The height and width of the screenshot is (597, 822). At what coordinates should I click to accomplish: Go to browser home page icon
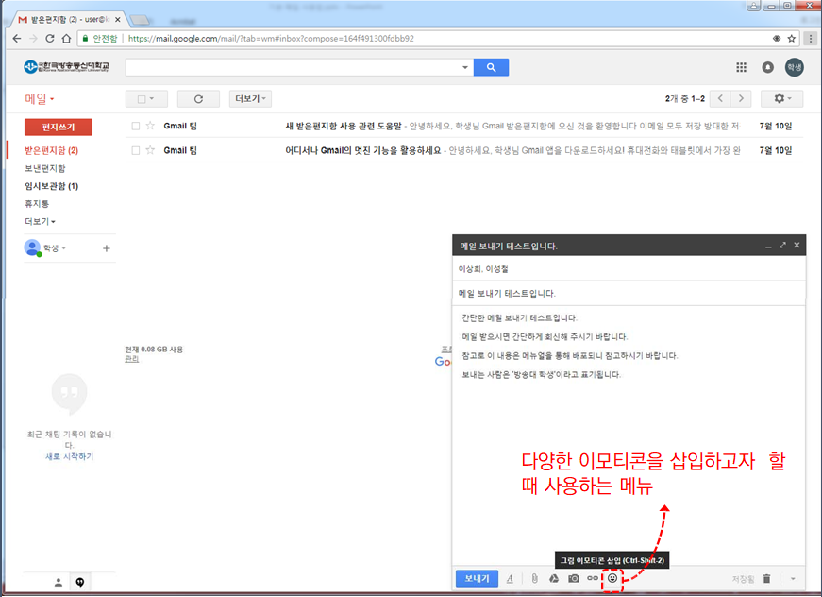66,39
